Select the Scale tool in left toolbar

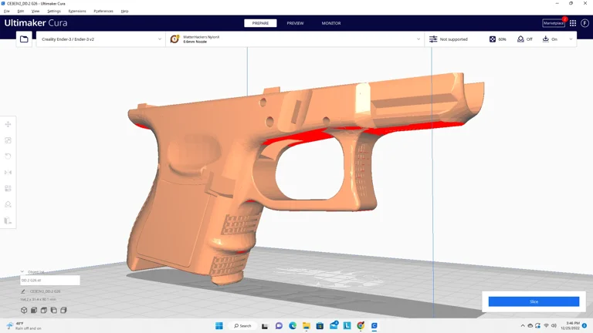tap(8, 140)
